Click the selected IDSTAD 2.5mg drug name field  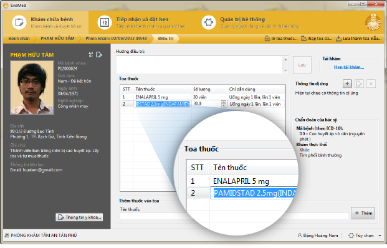click(x=163, y=104)
